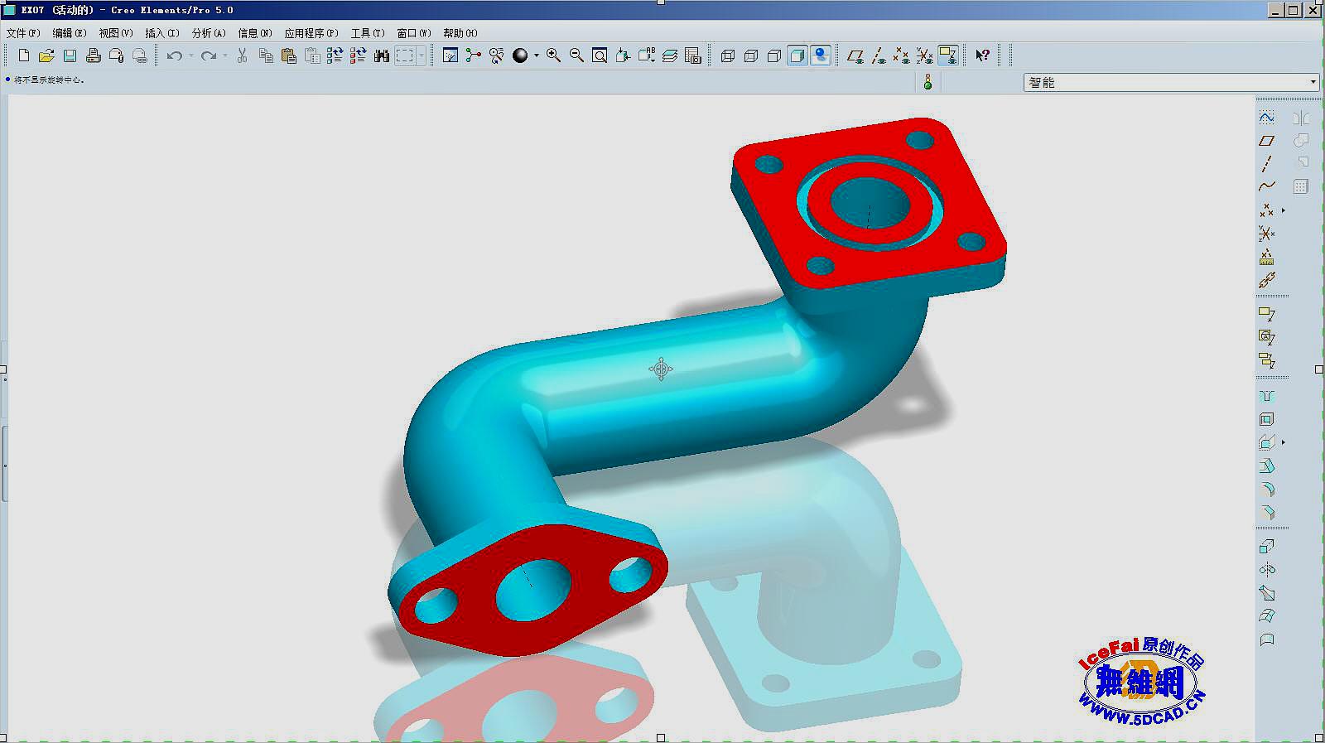Select the round feature tool

[x=1266, y=489]
